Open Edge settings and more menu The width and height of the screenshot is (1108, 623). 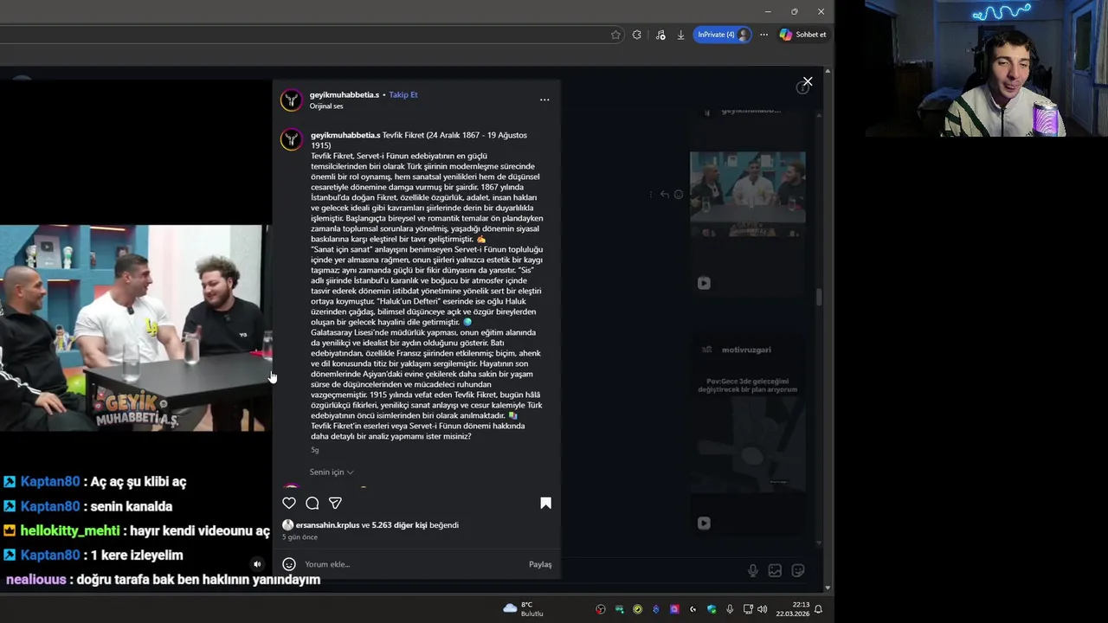click(763, 35)
